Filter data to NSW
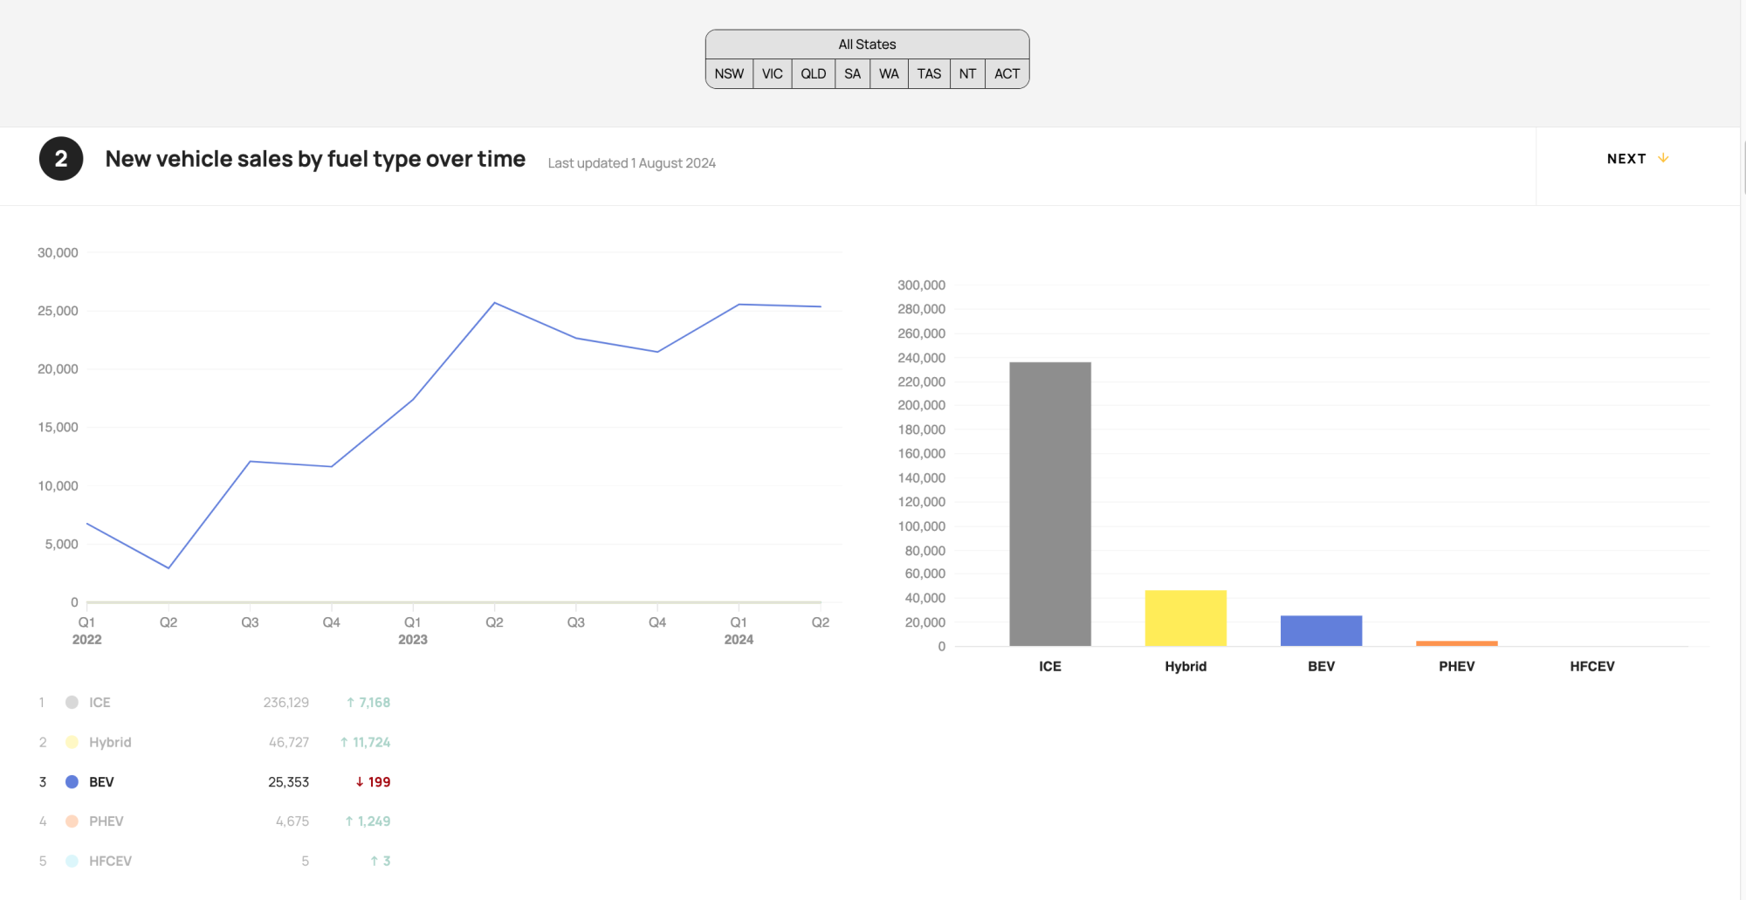Image resolution: width=1746 pixels, height=900 pixels. (x=729, y=74)
